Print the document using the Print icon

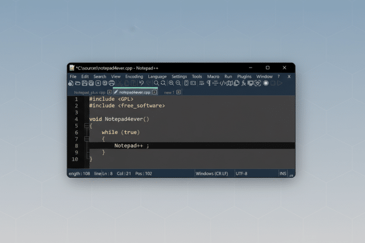click(x=112, y=83)
